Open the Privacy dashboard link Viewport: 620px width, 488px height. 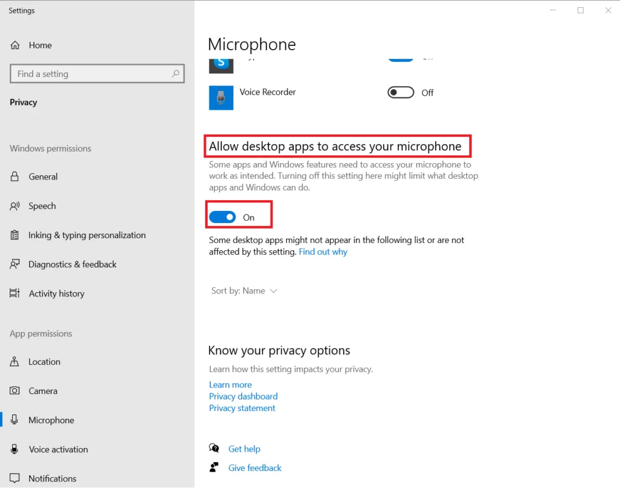pyautogui.click(x=243, y=396)
